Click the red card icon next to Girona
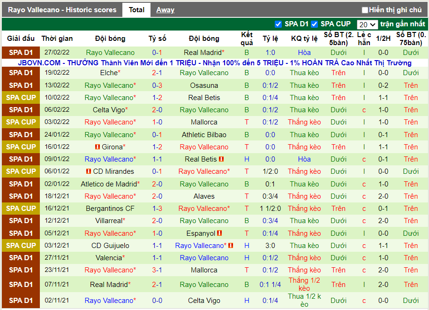This screenshot has width=429, height=310. tap(98, 147)
